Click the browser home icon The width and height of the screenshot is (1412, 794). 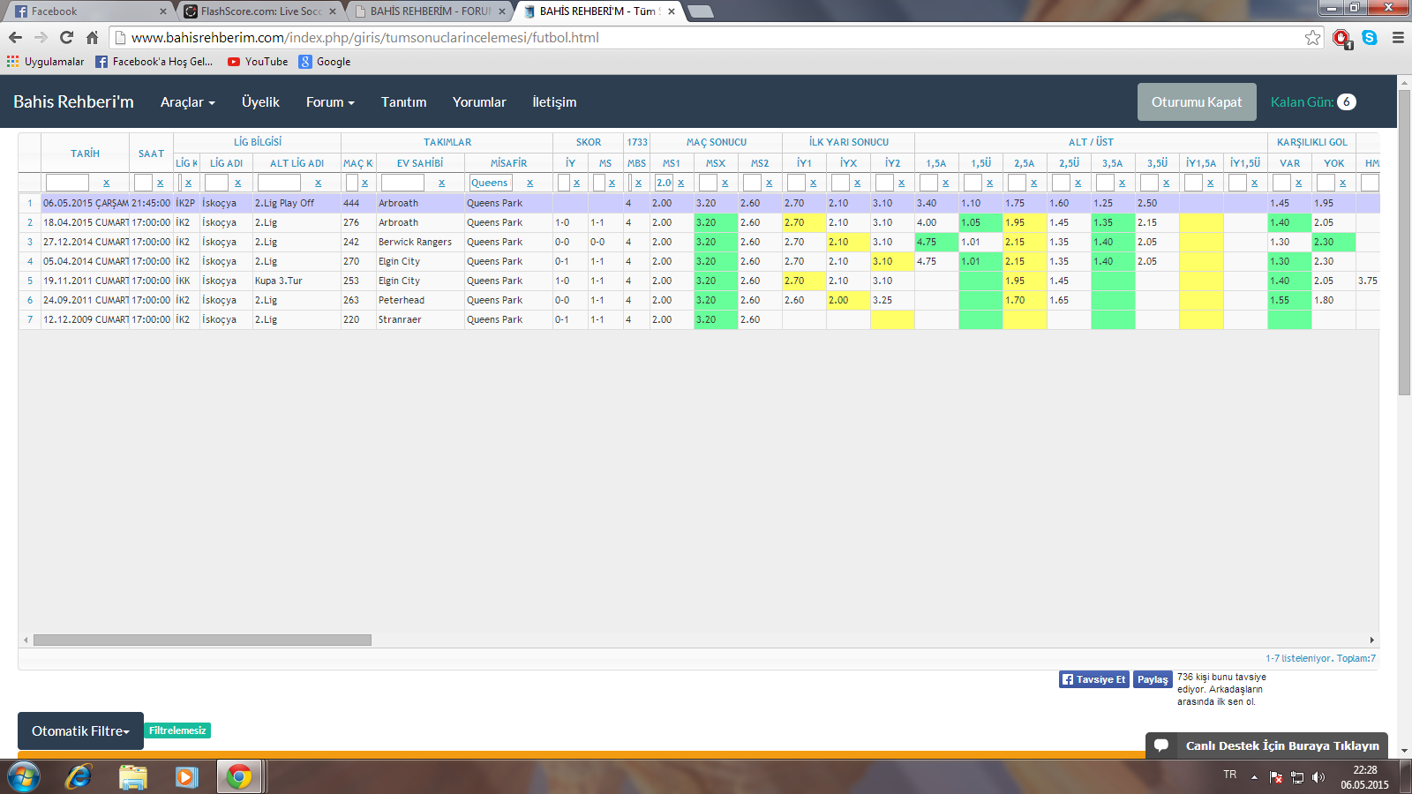coord(92,38)
